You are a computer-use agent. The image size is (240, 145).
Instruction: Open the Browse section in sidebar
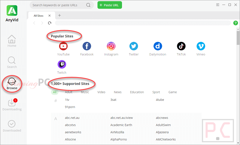[x=12, y=84]
